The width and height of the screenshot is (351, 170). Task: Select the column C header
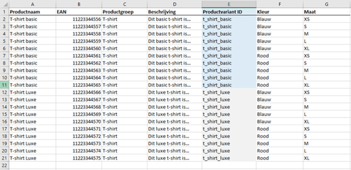coord(124,5)
